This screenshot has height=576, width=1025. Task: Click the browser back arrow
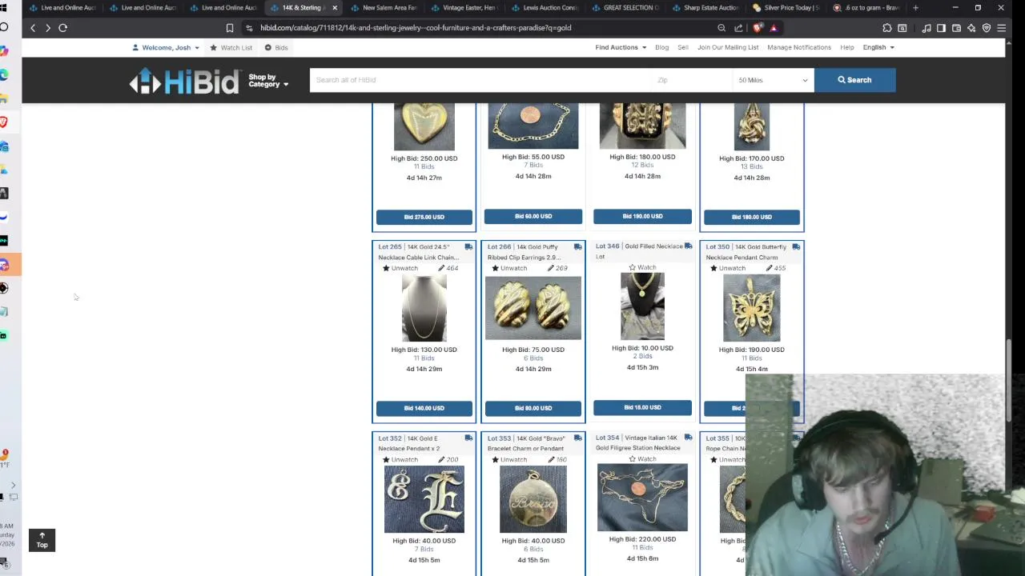33,27
